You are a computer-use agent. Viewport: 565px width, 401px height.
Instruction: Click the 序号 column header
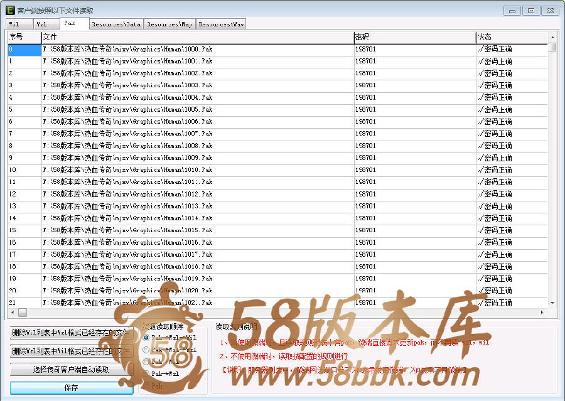tap(24, 37)
